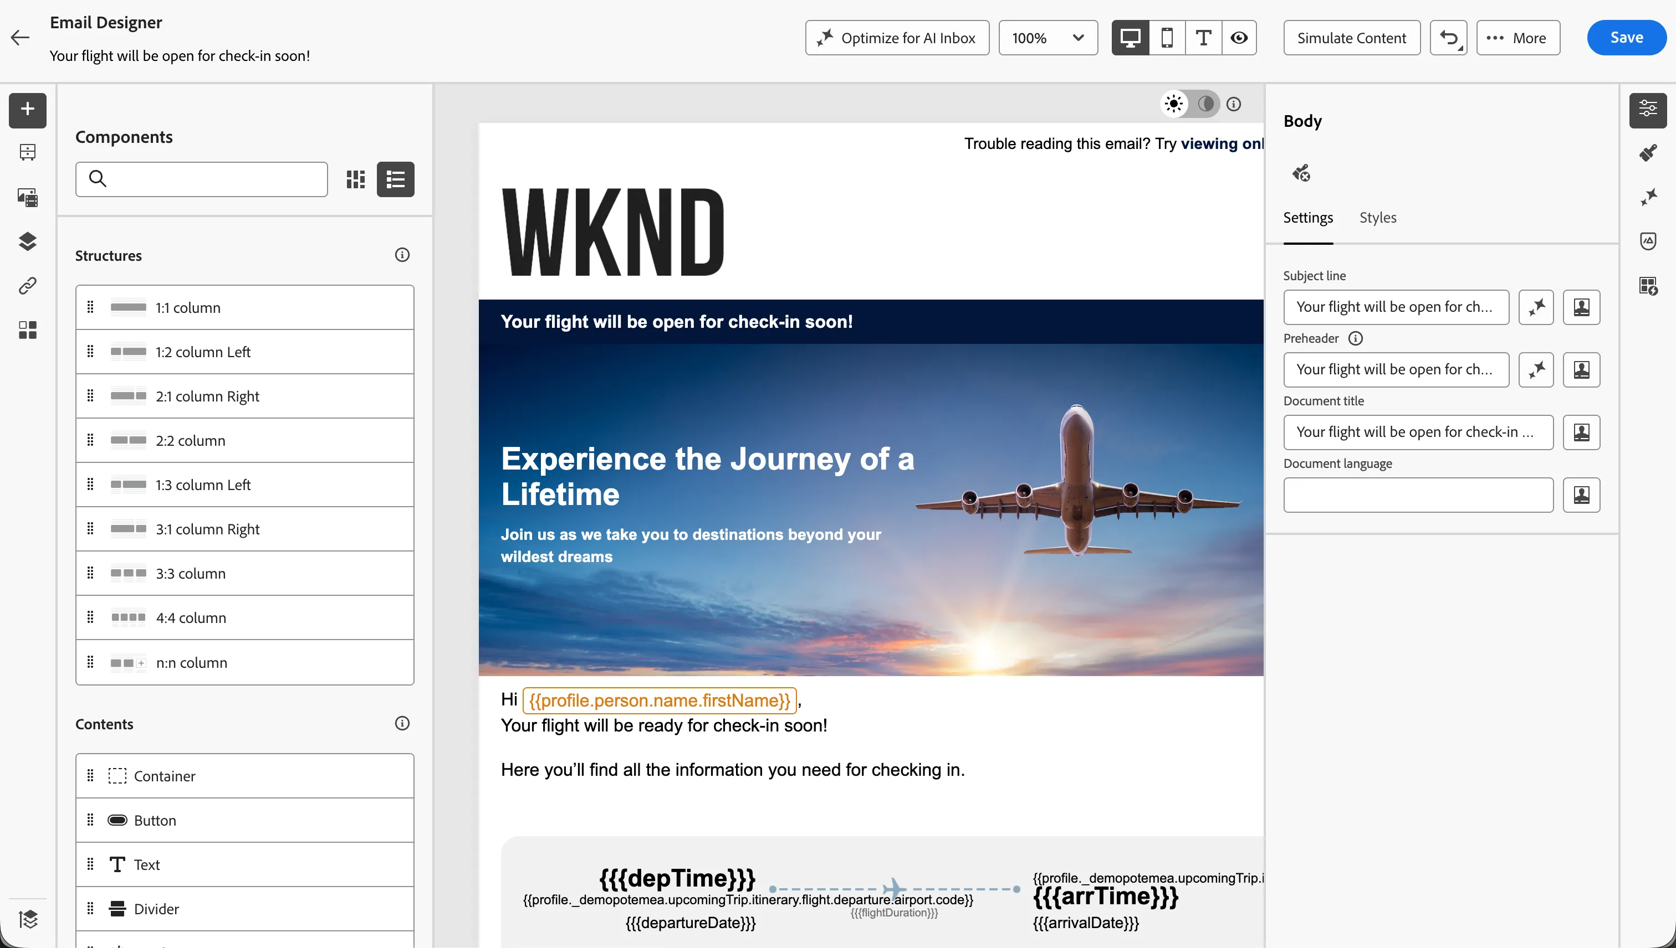Open the layers stack icon in sidebar

tap(27, 241)
